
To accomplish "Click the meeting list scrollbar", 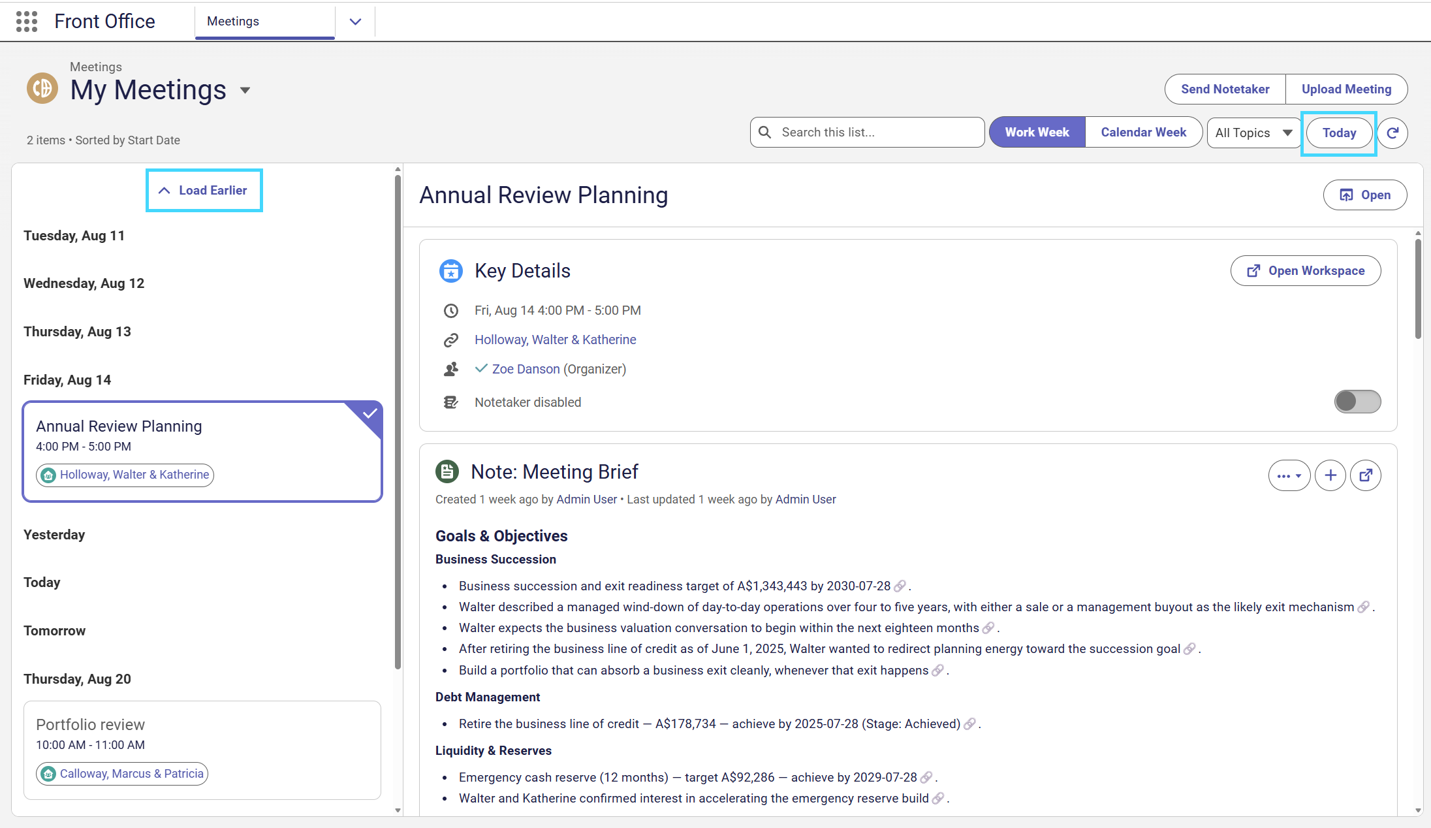I will tap(398, 422).
